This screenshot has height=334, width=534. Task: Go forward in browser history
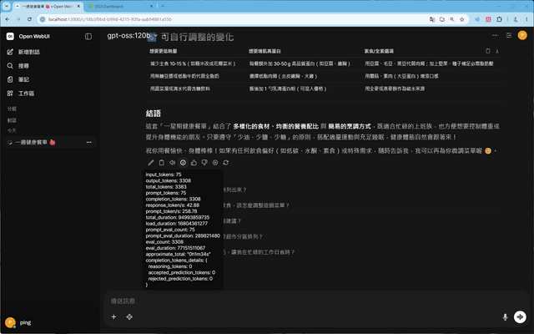[x=18, y=19]
